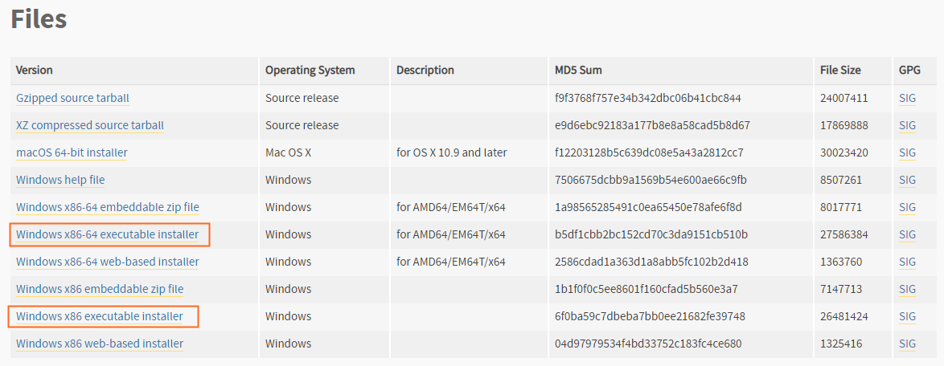Image resolution: width=944 pixels, height=366 pixels.
Task: Click Windows x86-64 web-based installer link
Action: [108, 262]
